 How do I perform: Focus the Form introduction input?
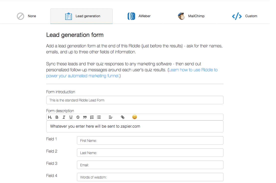click(135, 100)
